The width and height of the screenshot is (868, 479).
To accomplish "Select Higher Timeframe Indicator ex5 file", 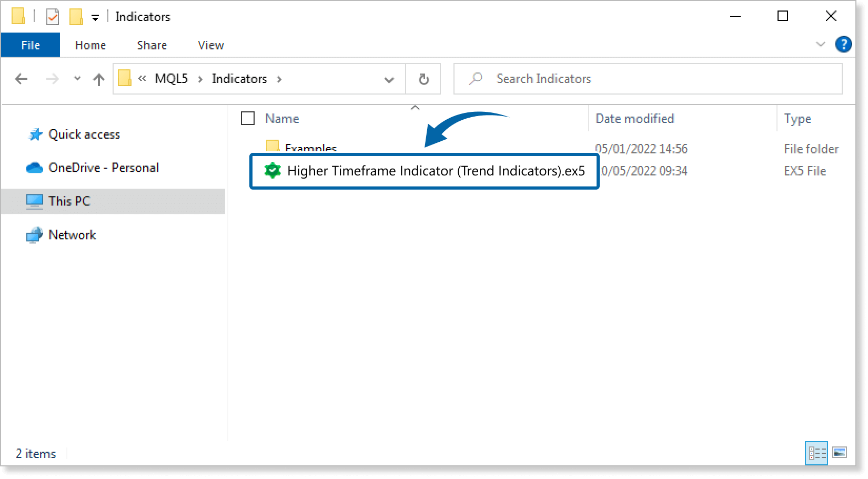I will coord(436,171).
